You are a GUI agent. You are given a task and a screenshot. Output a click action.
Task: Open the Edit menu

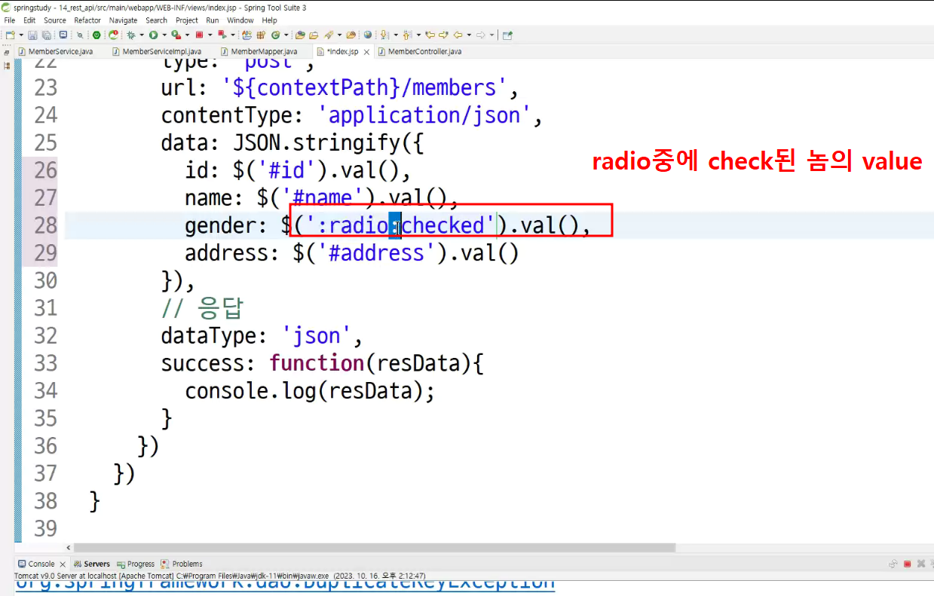[29, 20]
